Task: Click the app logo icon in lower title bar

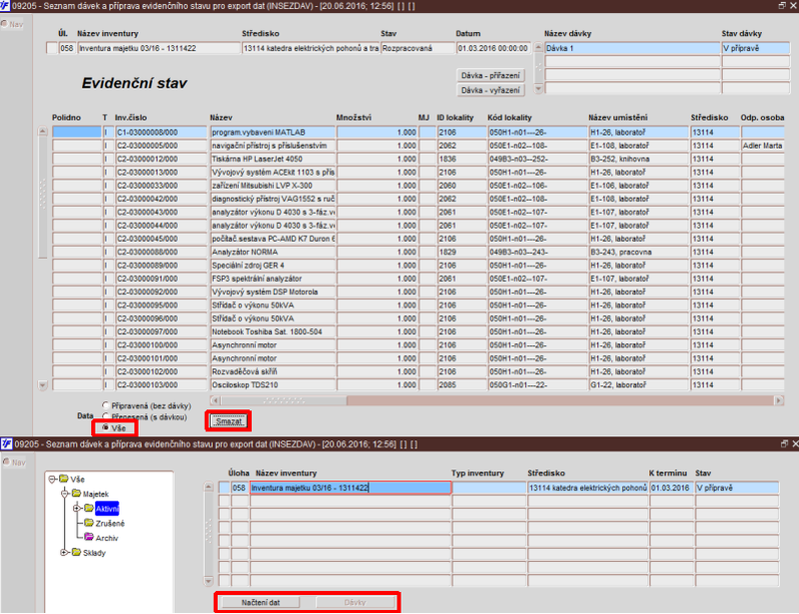Action: click(6, 444)
